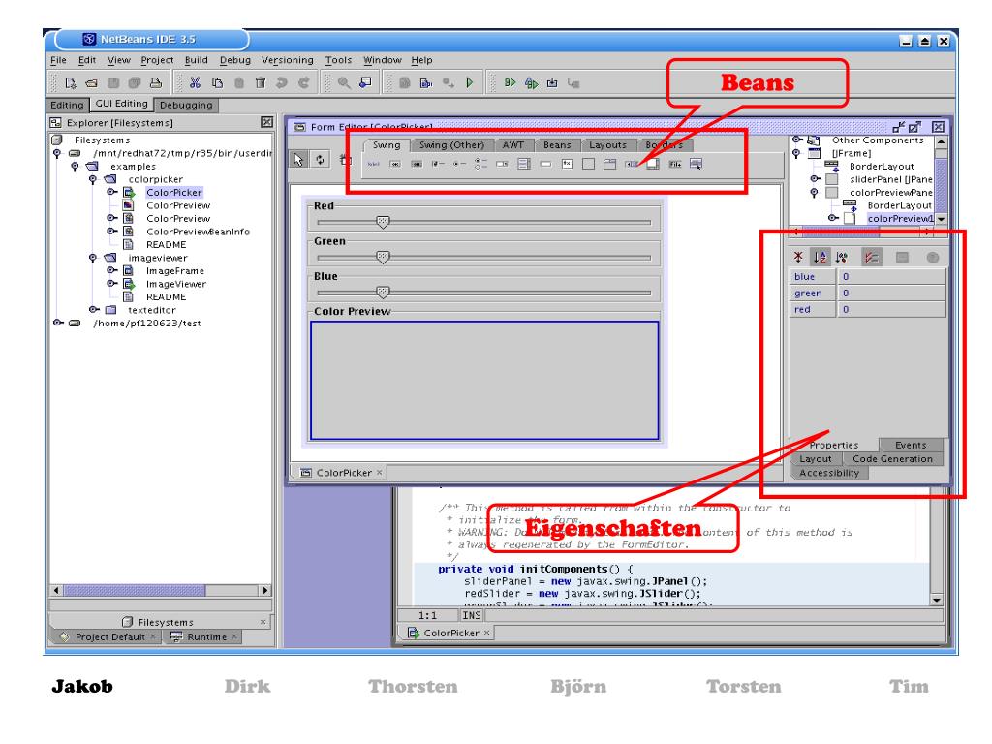
Task: Expand sliderPanel node in component inspector
Action: 816,179
